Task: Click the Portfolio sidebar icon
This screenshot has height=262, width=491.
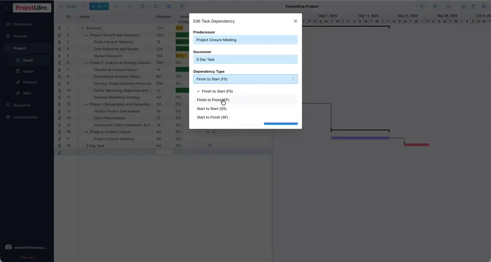Action: [8, 36]
